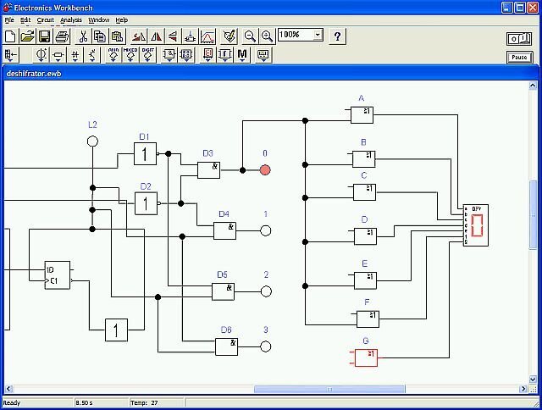
Task: Select the red highlighted G gate
Action: pyautogui.click(x=367, y=357)
